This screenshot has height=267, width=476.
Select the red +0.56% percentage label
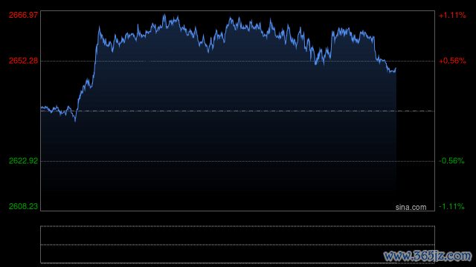(452, 61)
